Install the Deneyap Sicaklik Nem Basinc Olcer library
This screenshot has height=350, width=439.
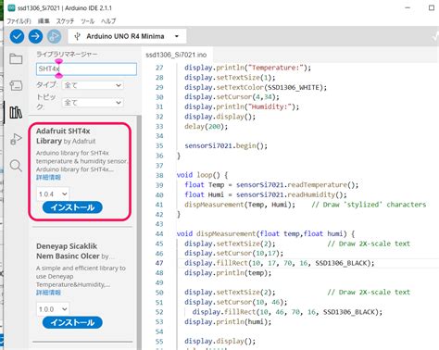tap(72, 322)
